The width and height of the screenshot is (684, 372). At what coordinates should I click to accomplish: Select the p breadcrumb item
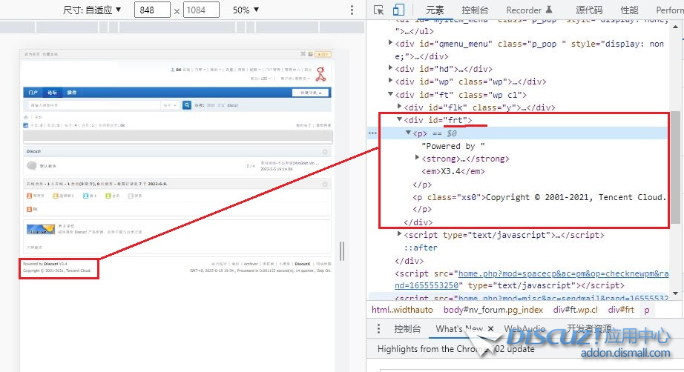pyautogui.click(x=647, y=310)
